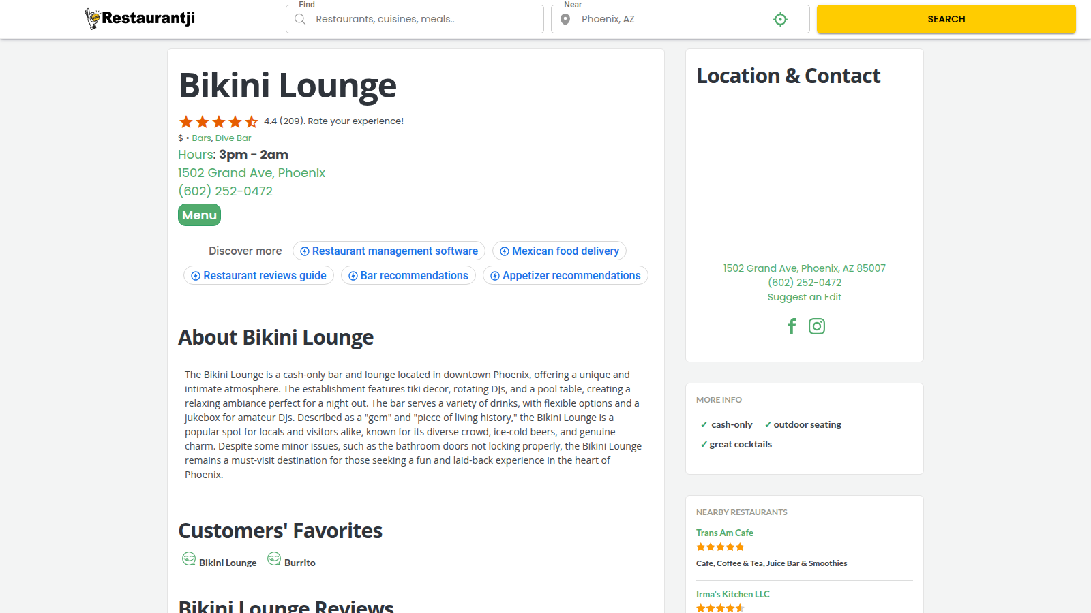The height and width of the screenshot is (613, 1091).
Task: Expand Restaurant management software suggestion
Action: [389, 251]
